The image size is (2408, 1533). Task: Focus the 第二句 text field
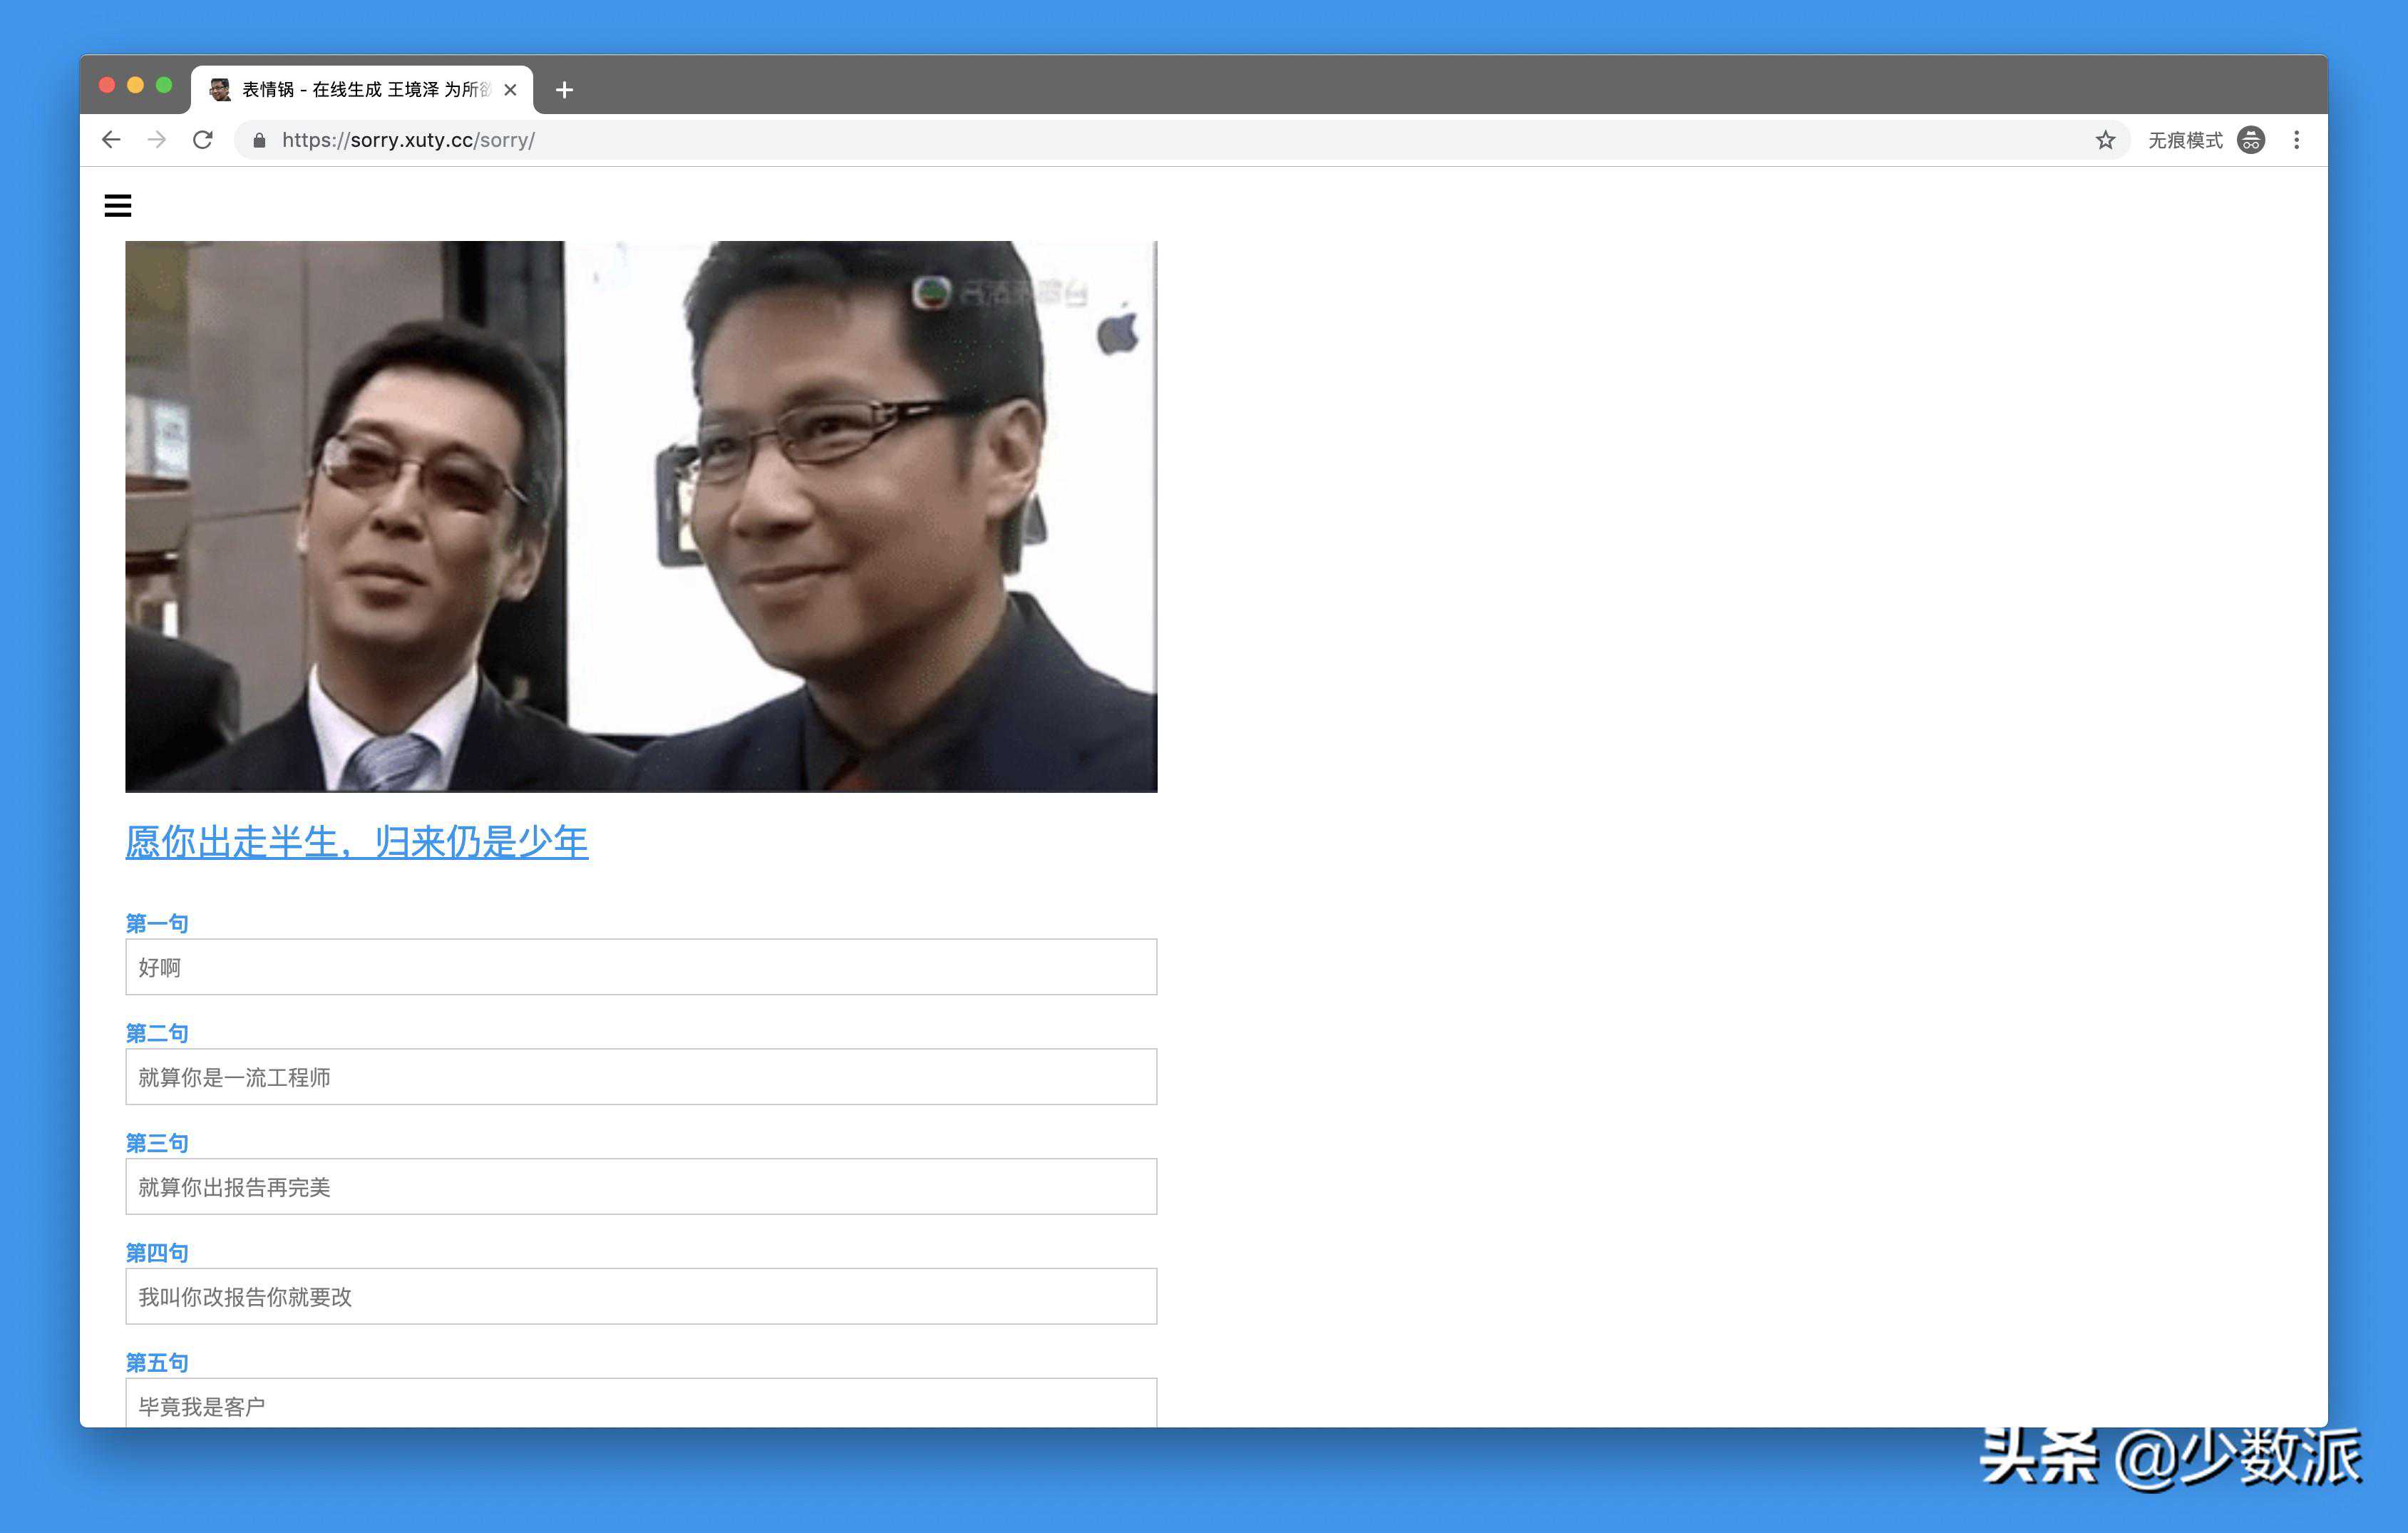coord(640,1077)
